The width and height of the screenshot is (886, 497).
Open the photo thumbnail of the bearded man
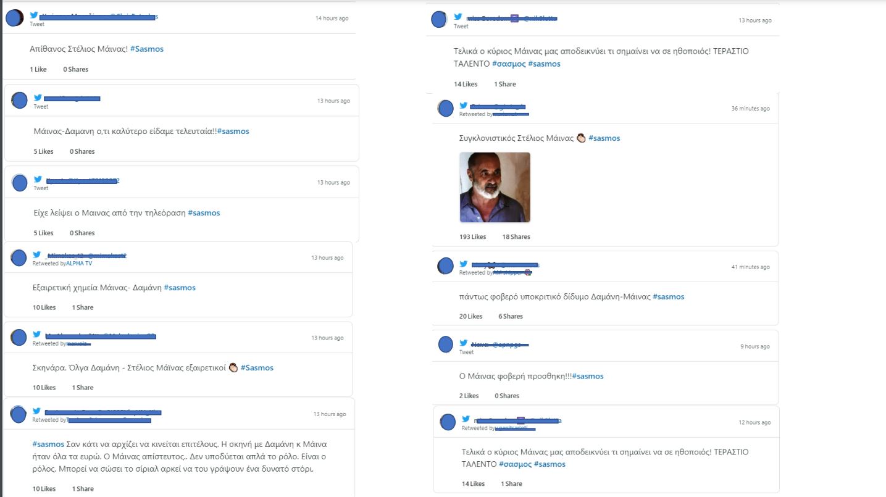tap(495, 188)
